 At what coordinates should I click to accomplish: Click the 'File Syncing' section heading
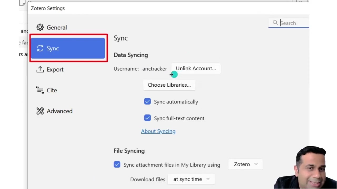tap(129, 151)
